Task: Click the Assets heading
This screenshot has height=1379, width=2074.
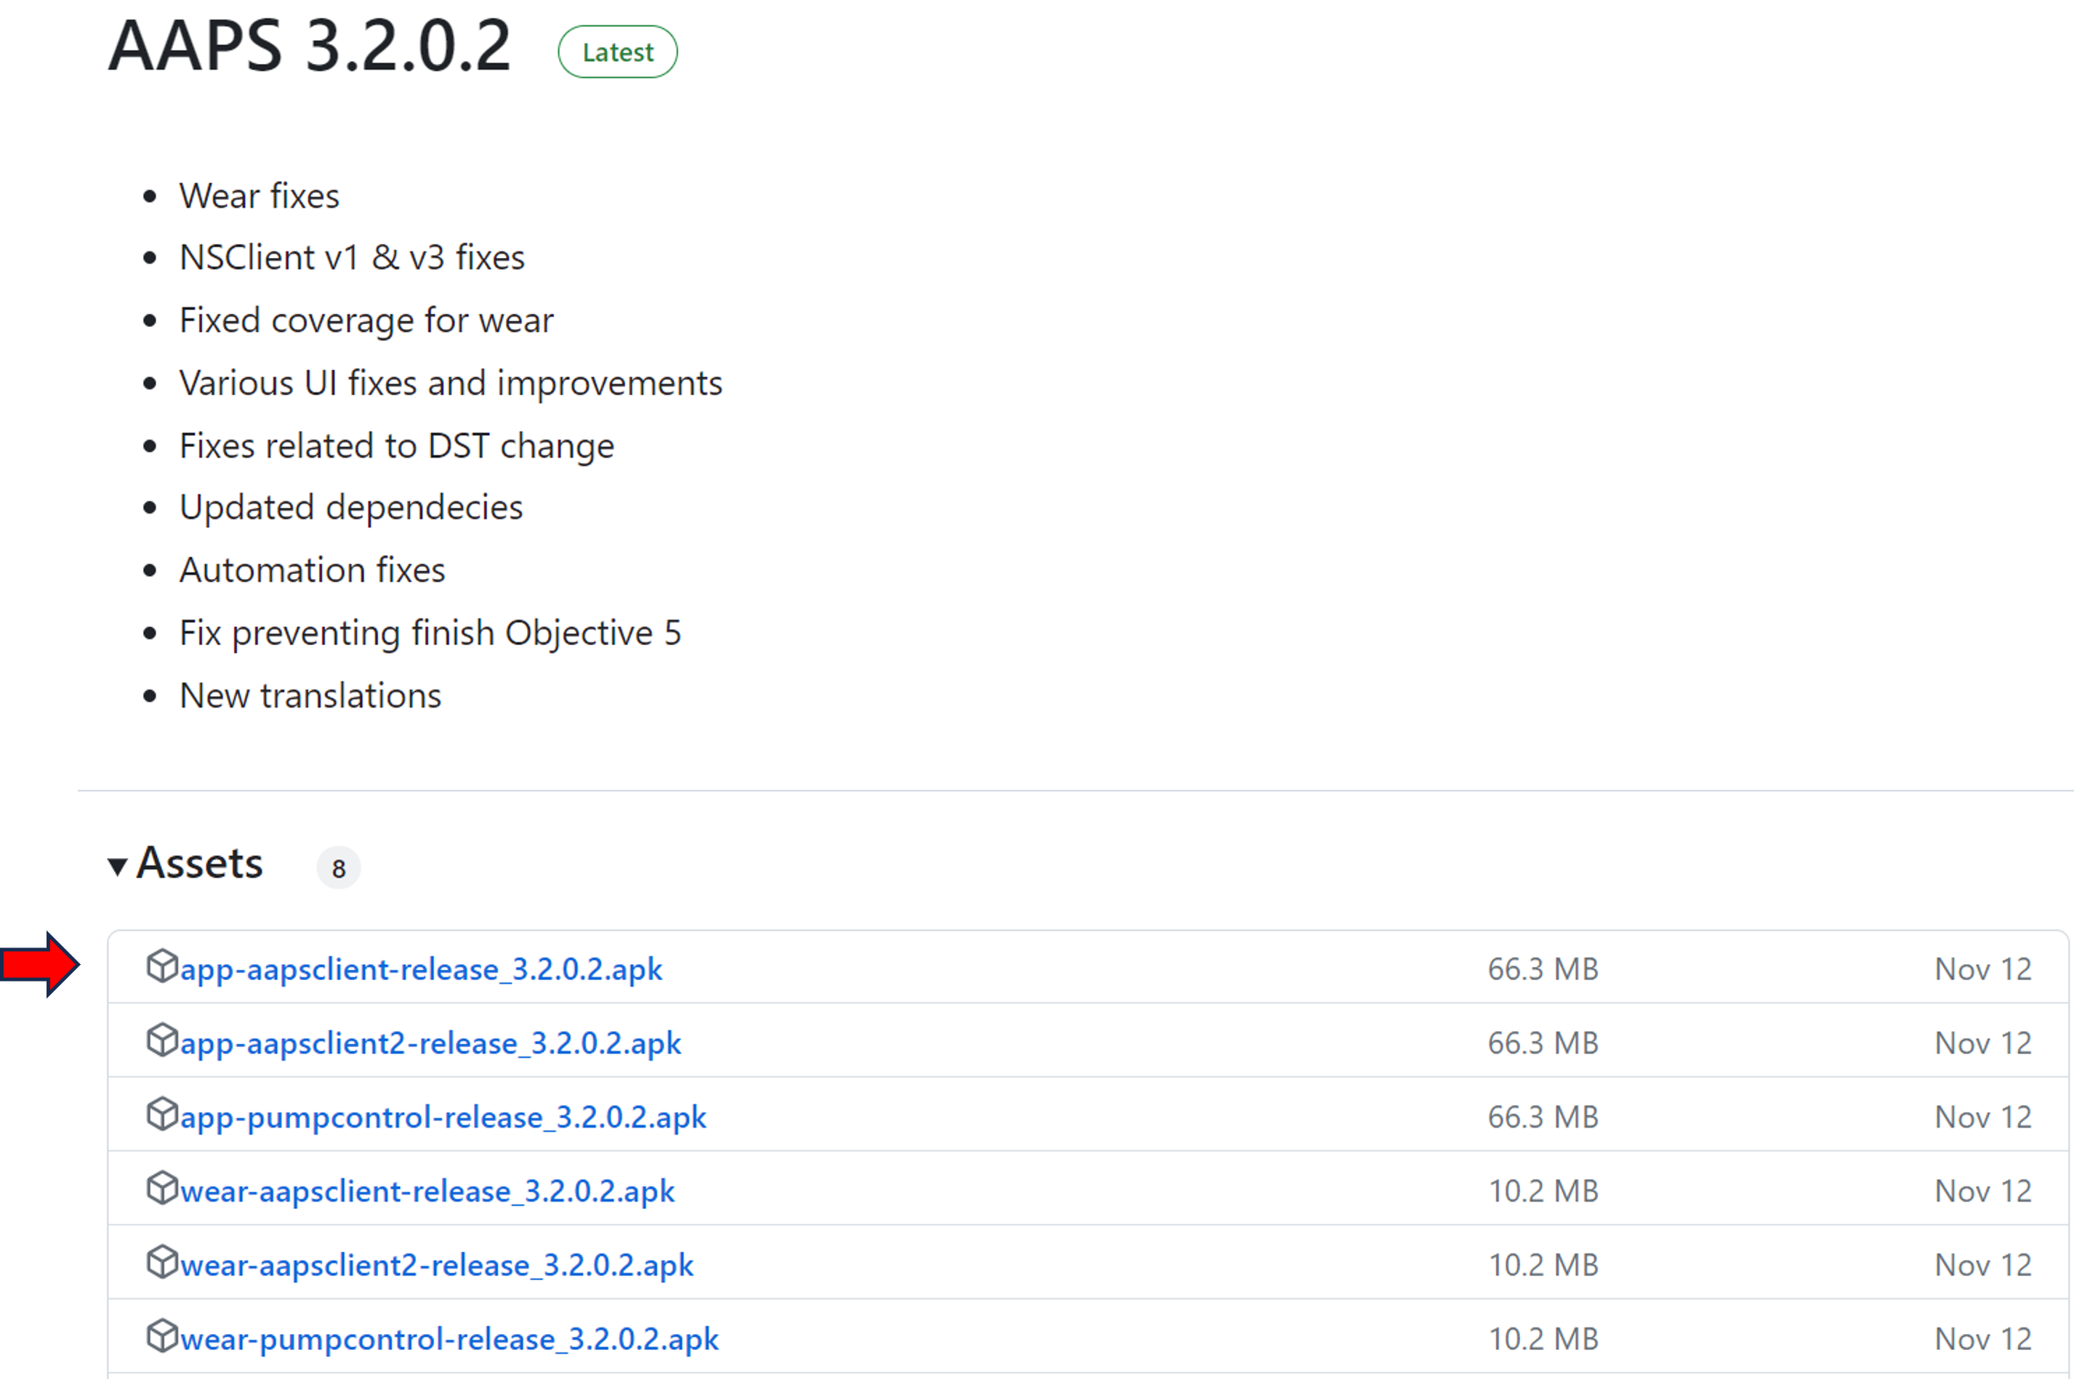Action: tap(200, 862)
